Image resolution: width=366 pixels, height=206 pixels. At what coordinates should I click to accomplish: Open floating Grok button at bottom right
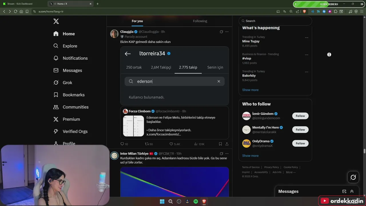point(353,177)
